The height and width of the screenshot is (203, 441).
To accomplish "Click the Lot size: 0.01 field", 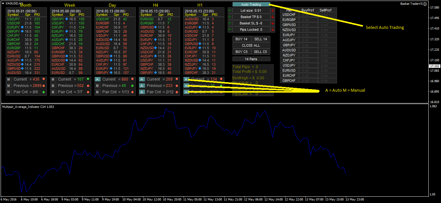I will click(251, 10).
